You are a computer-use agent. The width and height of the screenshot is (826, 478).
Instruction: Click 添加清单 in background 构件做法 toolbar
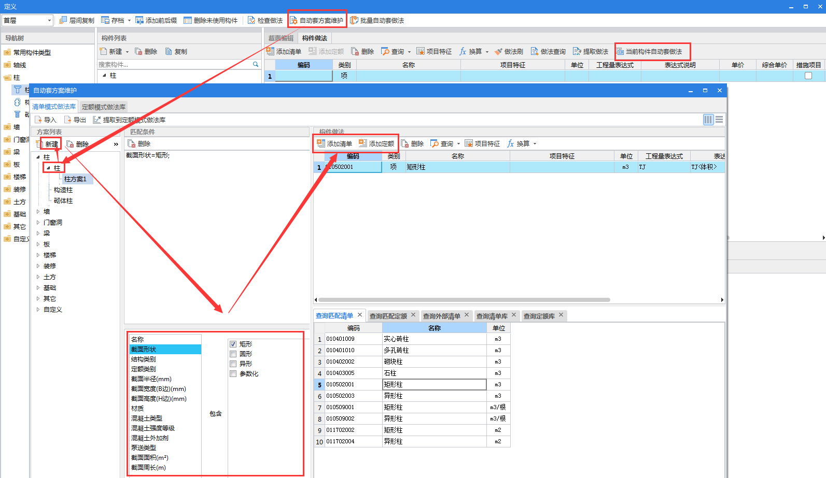pos(284,51)
